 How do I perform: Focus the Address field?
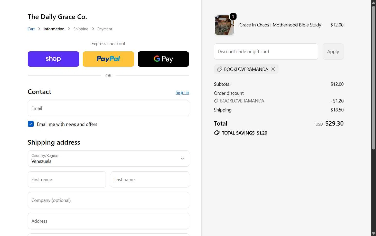tap(108, 221)
